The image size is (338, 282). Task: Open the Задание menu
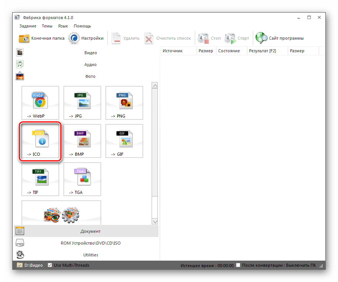coord(28,26)
